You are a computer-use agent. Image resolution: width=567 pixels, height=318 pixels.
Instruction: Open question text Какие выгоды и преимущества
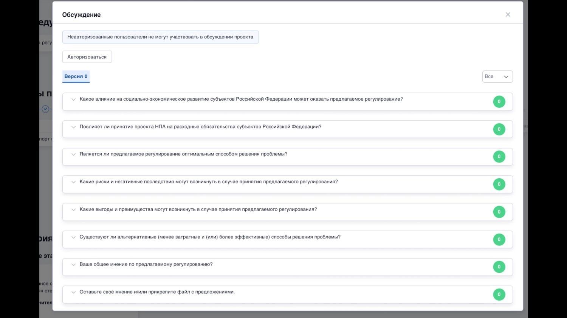coord(198,209)
